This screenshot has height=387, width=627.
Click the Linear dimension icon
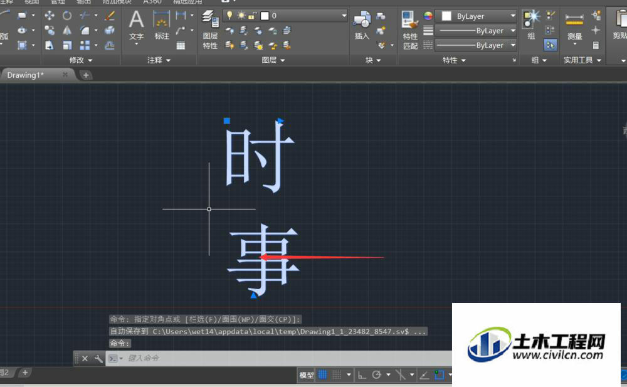point(181,16)
